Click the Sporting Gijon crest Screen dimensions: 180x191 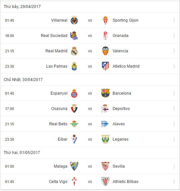click(105, 20)
